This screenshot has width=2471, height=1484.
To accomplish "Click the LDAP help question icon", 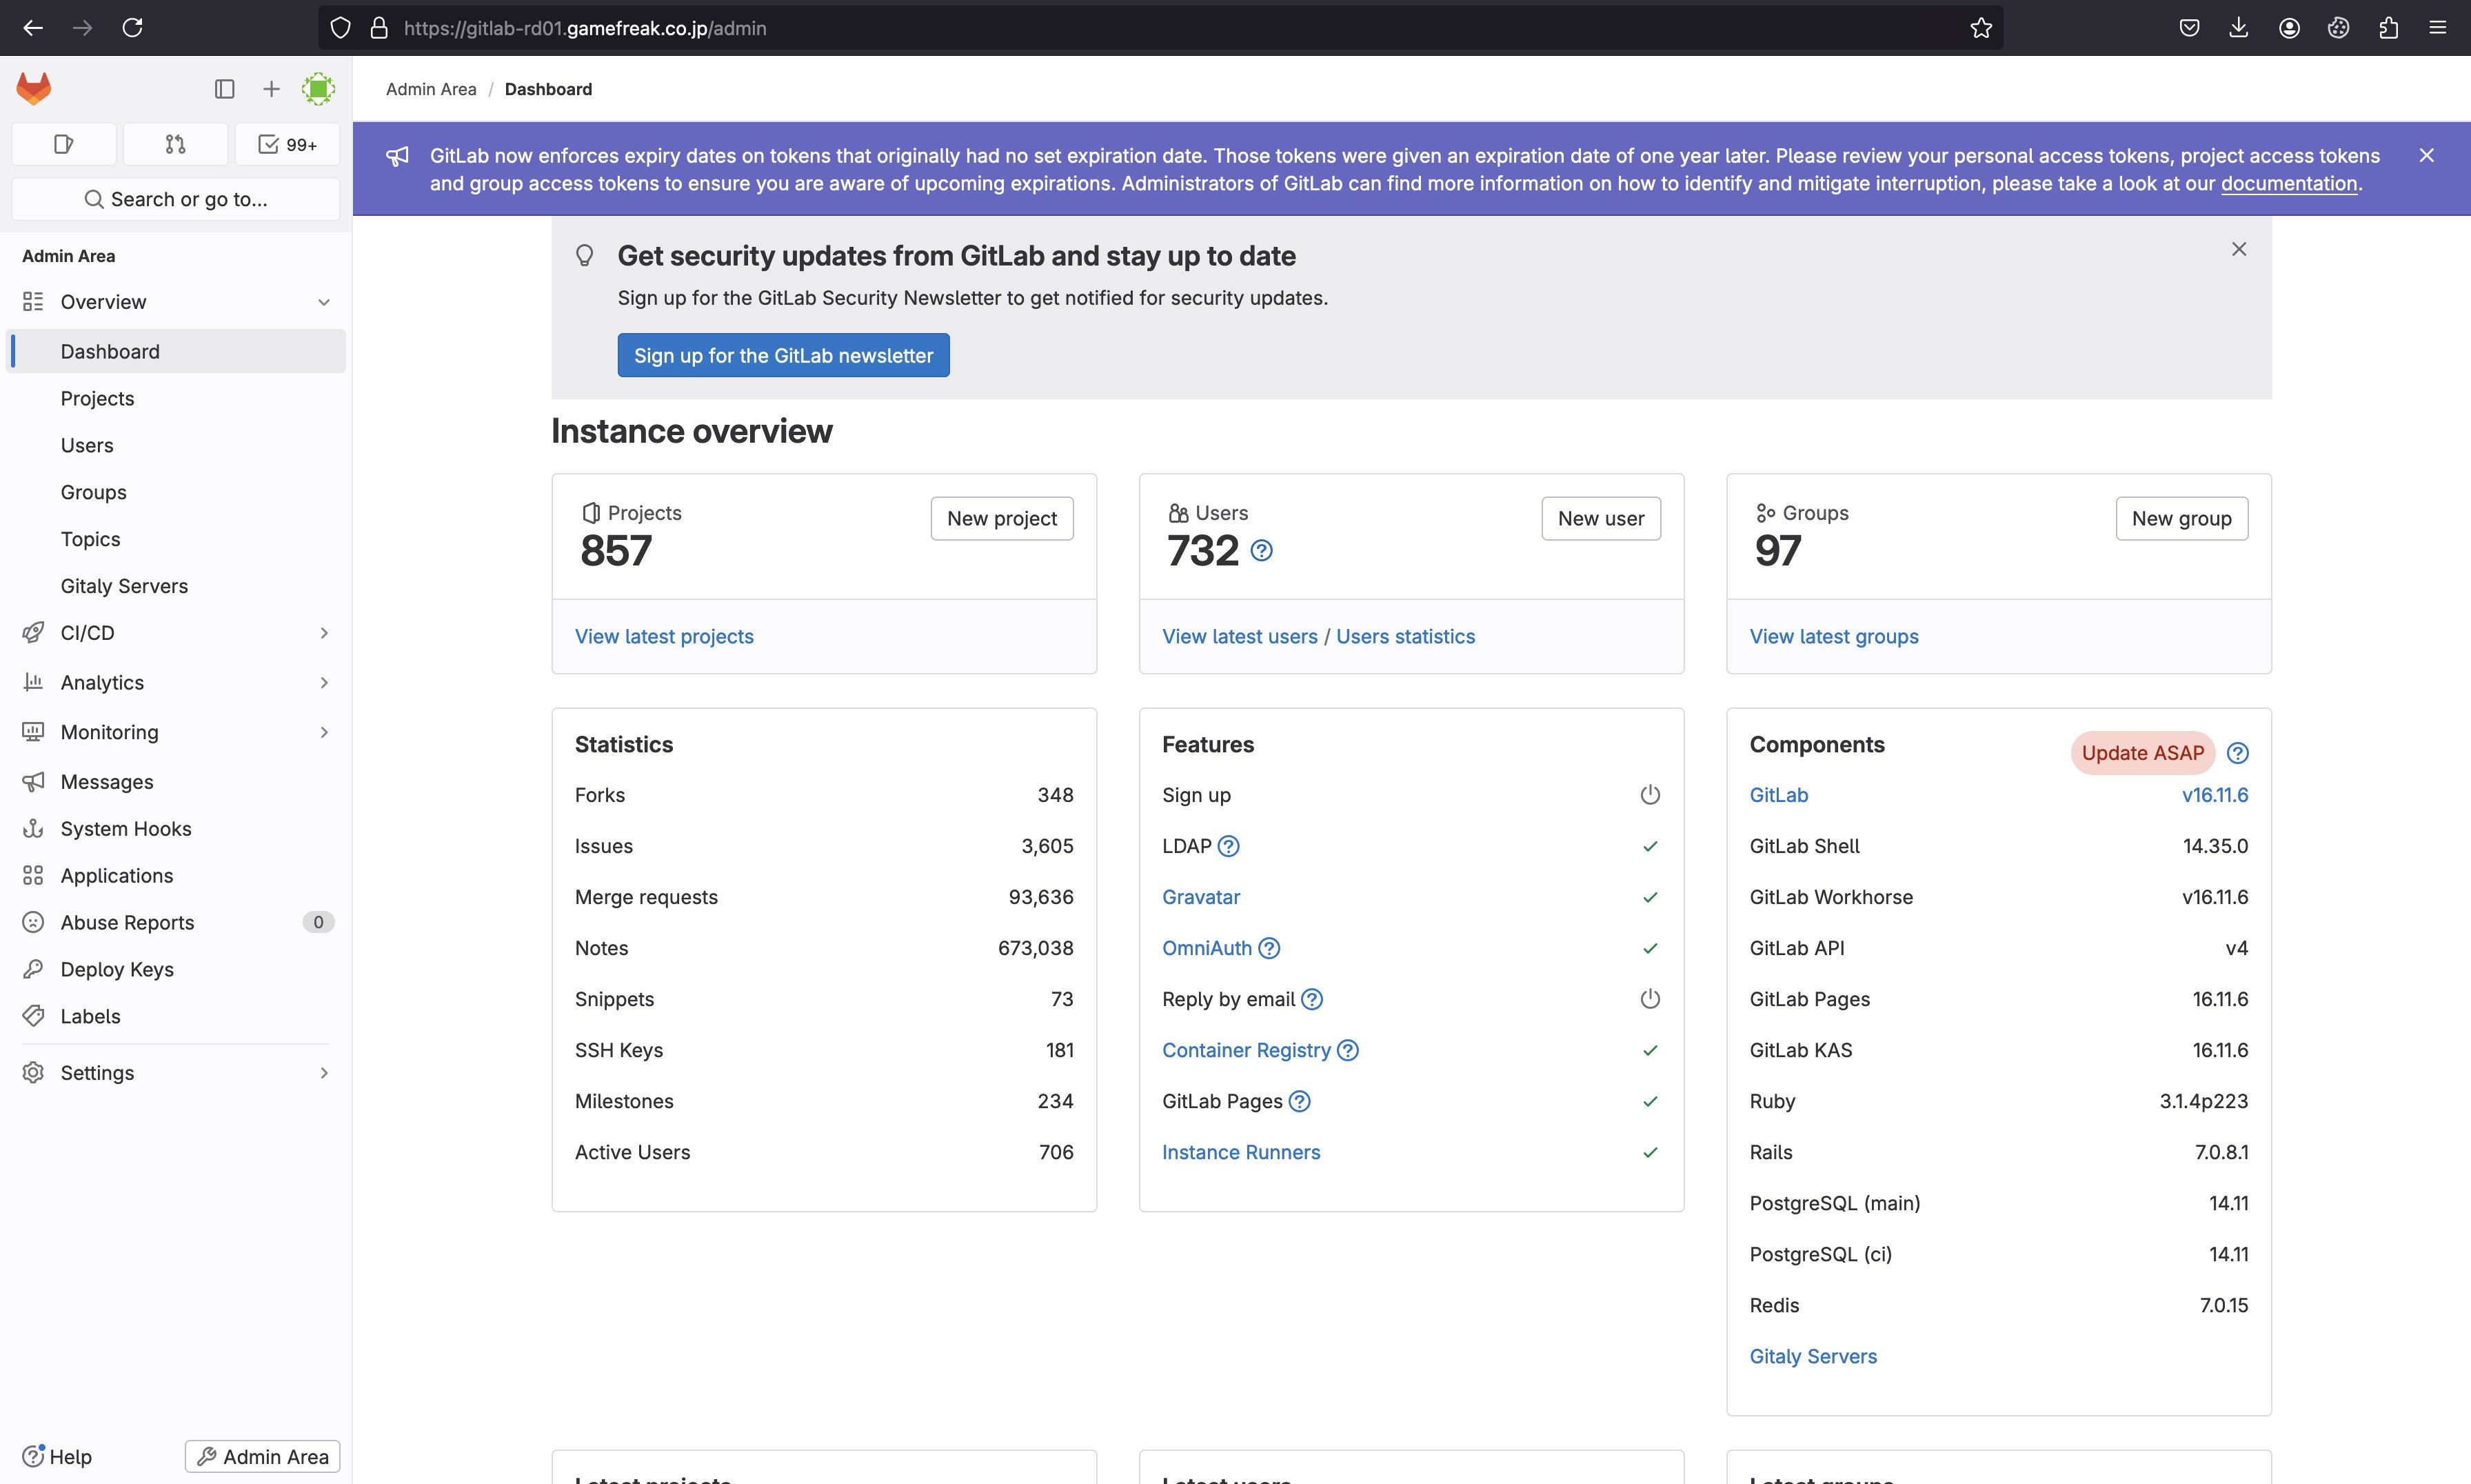I will click(1229, 846).
